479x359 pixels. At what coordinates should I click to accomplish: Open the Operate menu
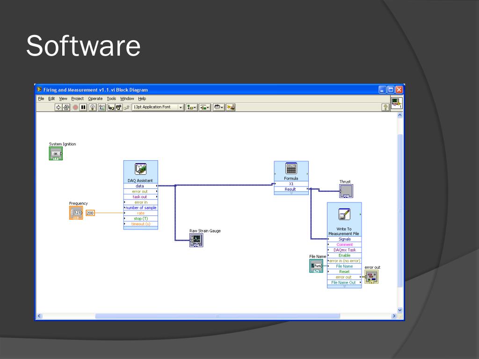point(95,99)
